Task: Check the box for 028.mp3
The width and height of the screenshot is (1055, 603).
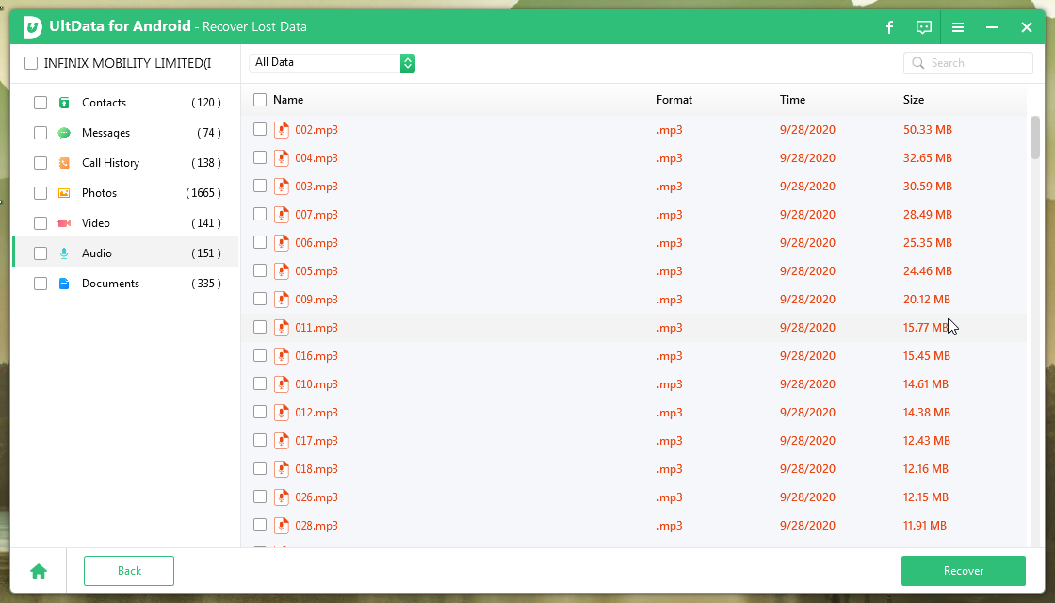Action: point(260,525)
